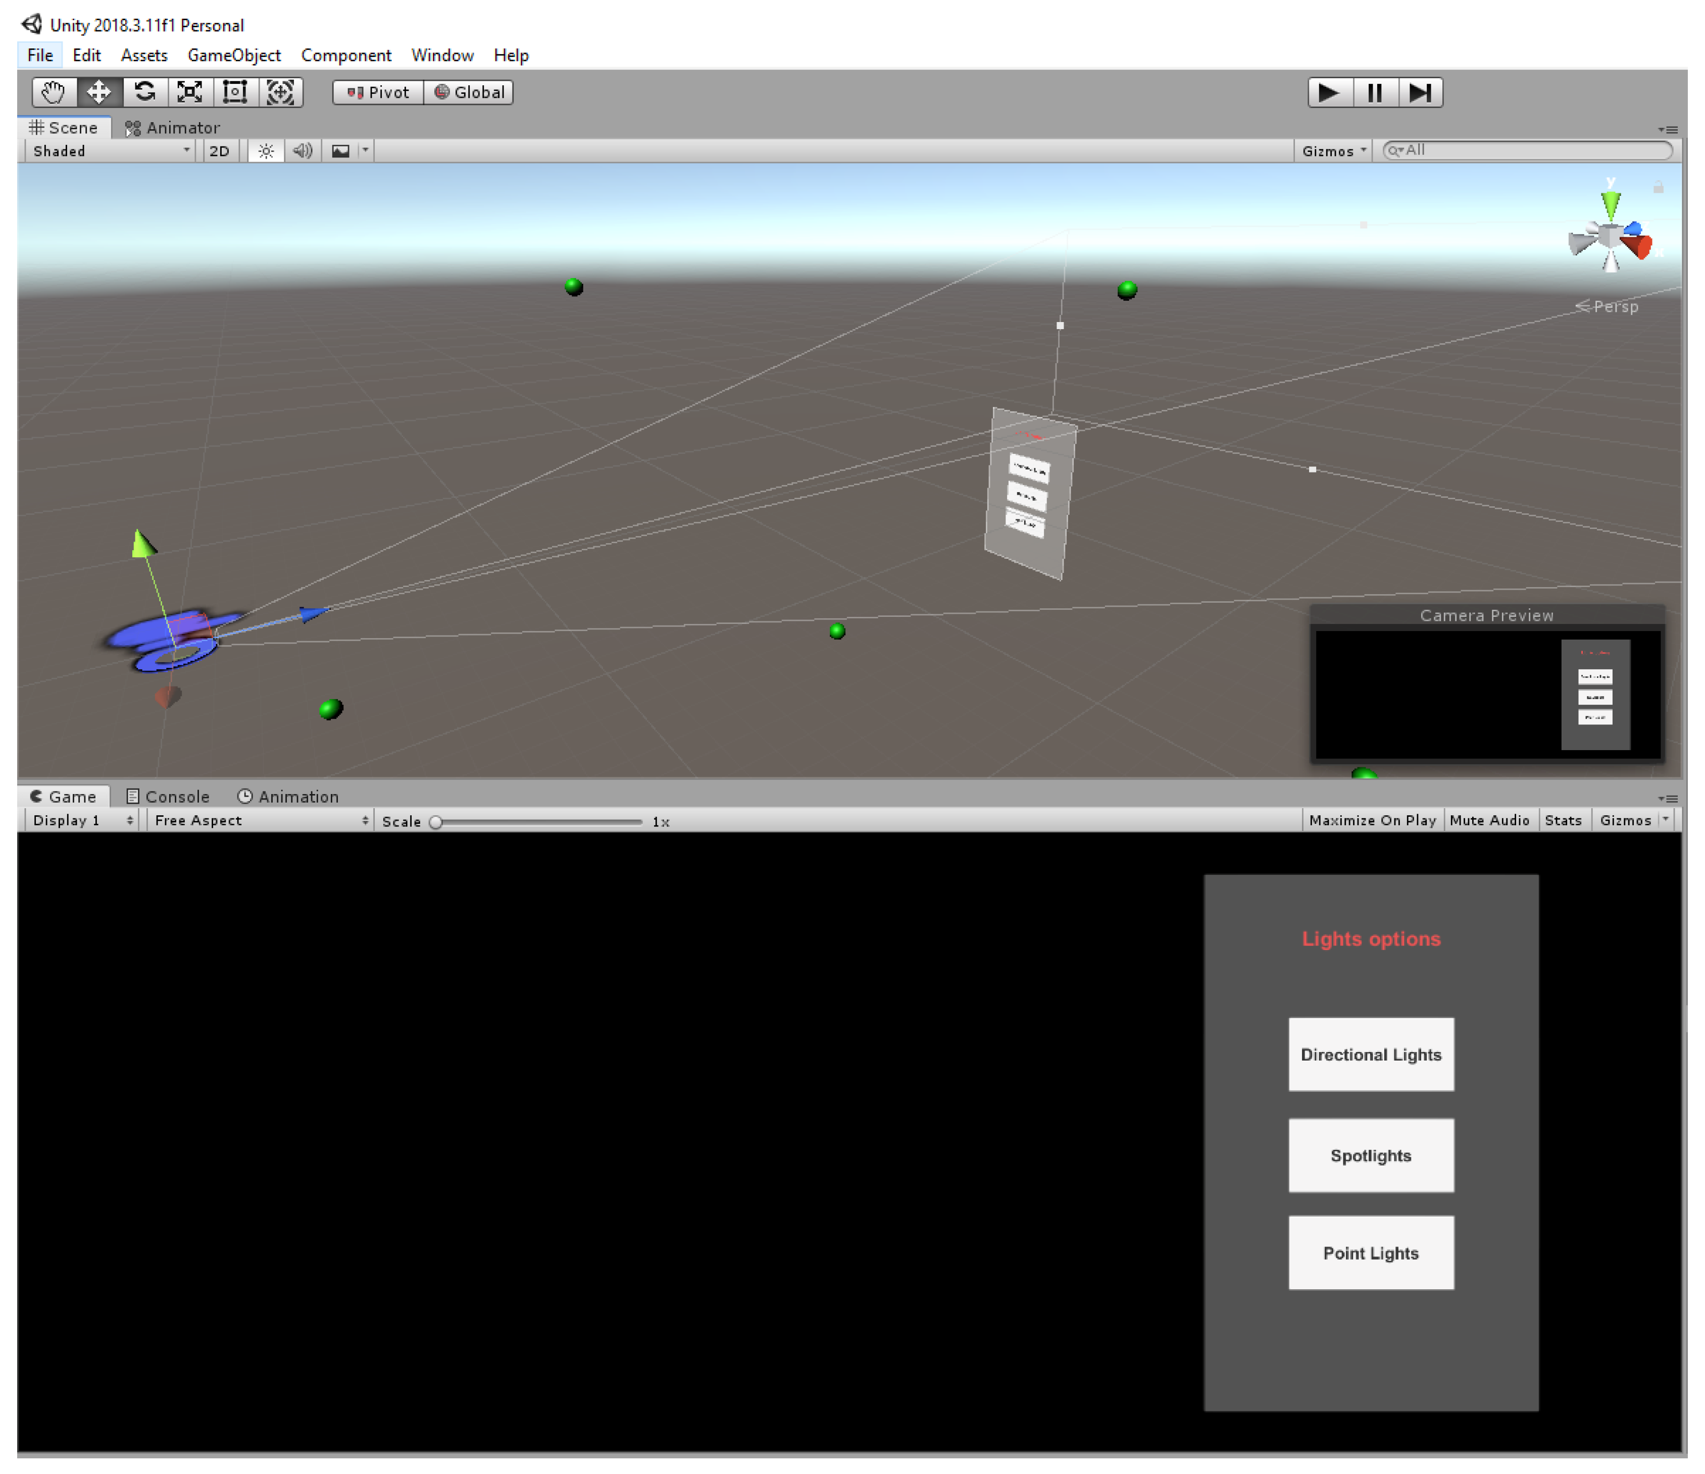Switch to the Console tab
The width and height of the screenshot is (1705, 1474).
[x=168, y=796]
